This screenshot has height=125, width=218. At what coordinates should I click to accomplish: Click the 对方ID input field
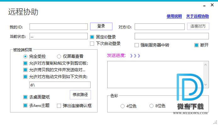tap(159, 27)
